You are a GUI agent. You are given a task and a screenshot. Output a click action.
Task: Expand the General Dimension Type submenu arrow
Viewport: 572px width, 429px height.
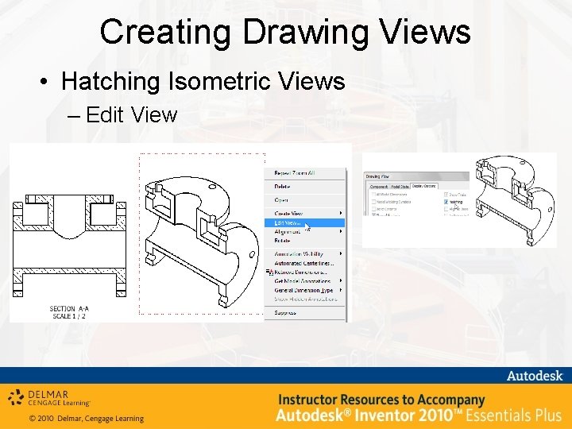[341, 290]
